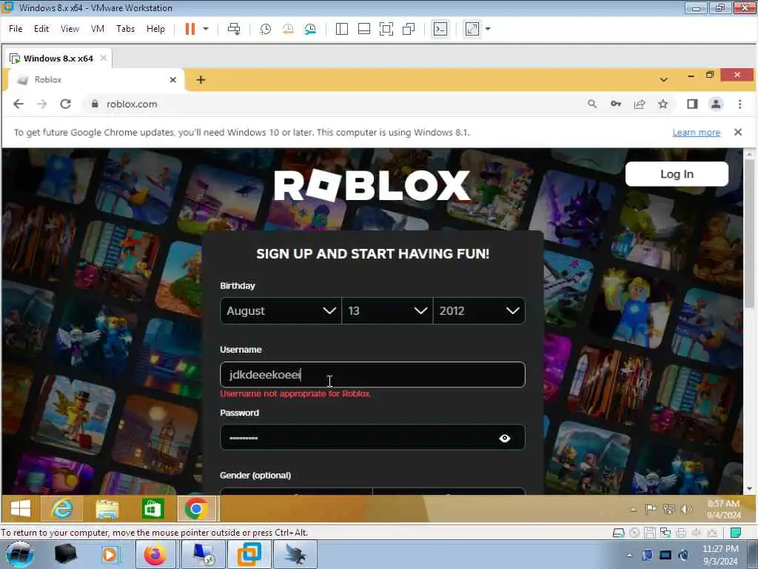Open the VM menu
Viewport: 758px width, 569px height.
[98, 29]
